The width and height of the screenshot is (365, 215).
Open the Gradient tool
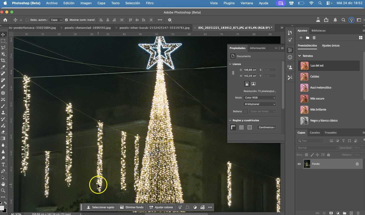pos(4,138)
